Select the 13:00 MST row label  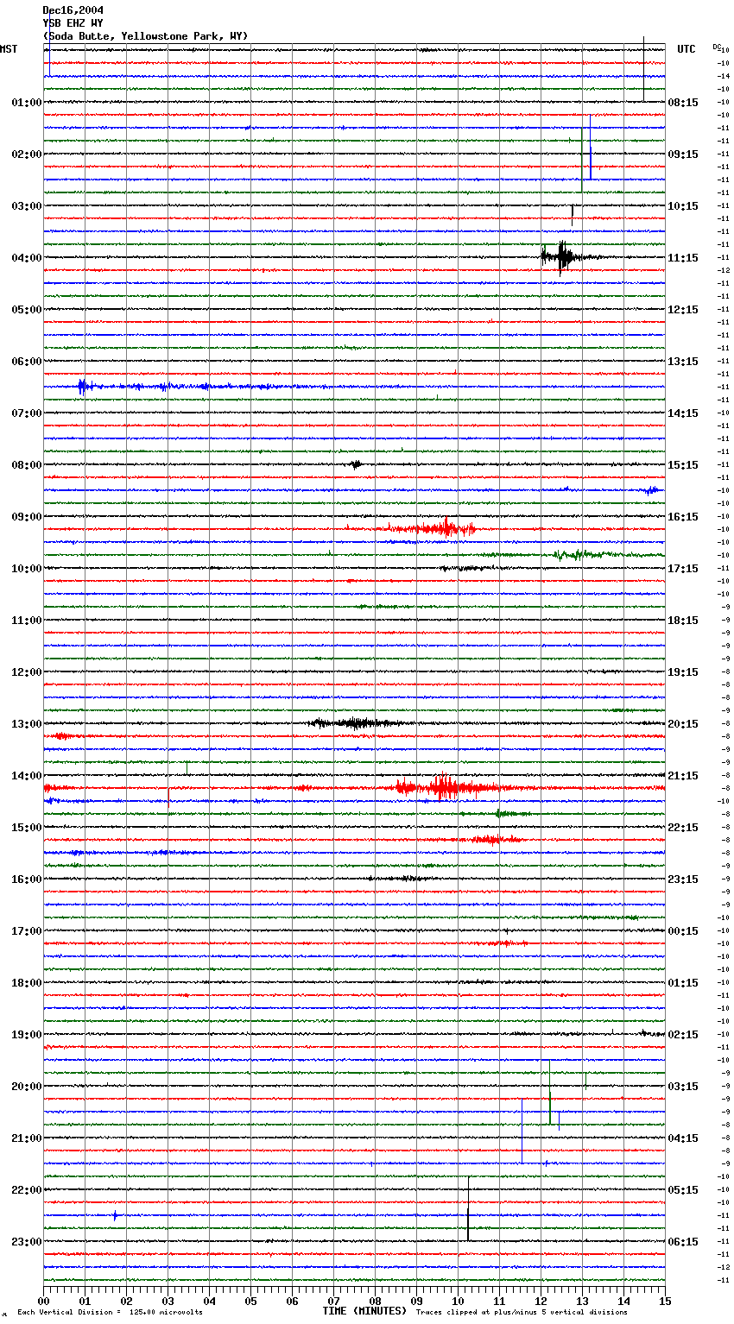[27, 724]
